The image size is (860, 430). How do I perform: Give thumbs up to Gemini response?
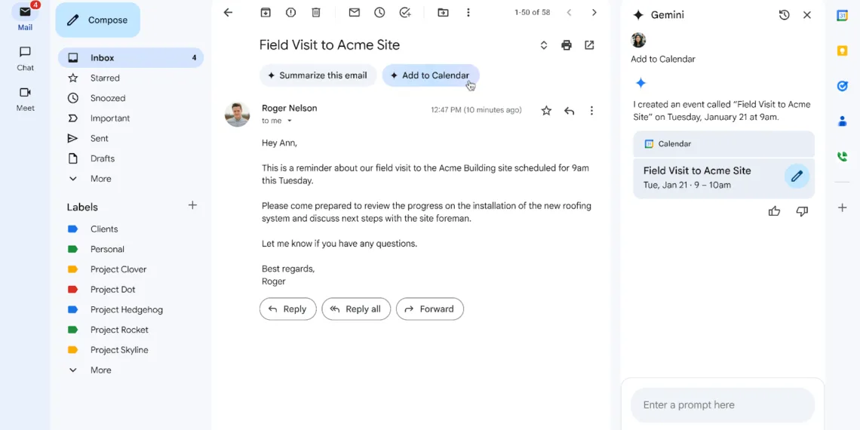(x=774, y=211)
